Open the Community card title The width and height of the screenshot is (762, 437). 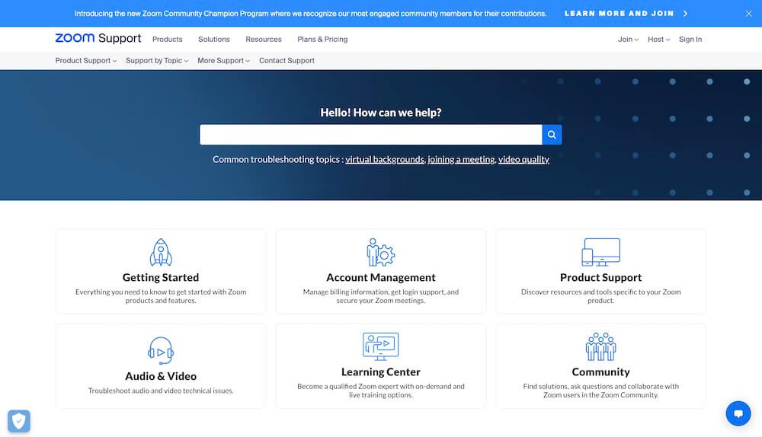tap(601, 372)
